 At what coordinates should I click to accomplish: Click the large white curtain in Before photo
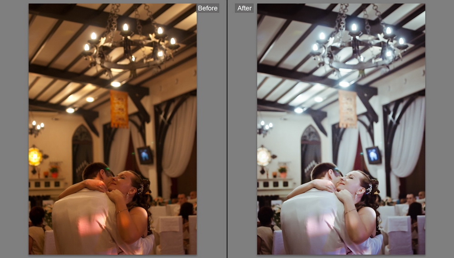pos(179,136)
